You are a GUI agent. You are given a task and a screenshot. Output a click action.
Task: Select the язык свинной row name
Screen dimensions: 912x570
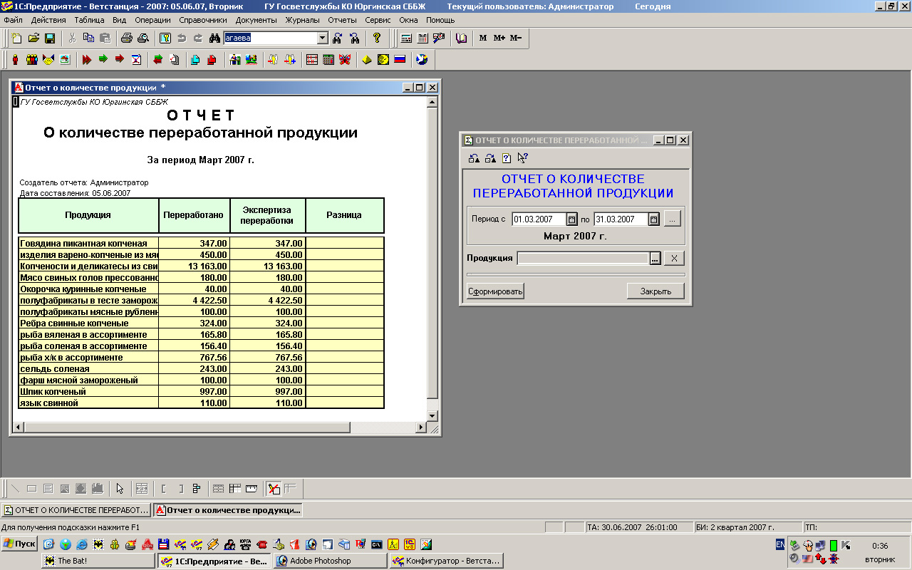click(x=88, y=403)
